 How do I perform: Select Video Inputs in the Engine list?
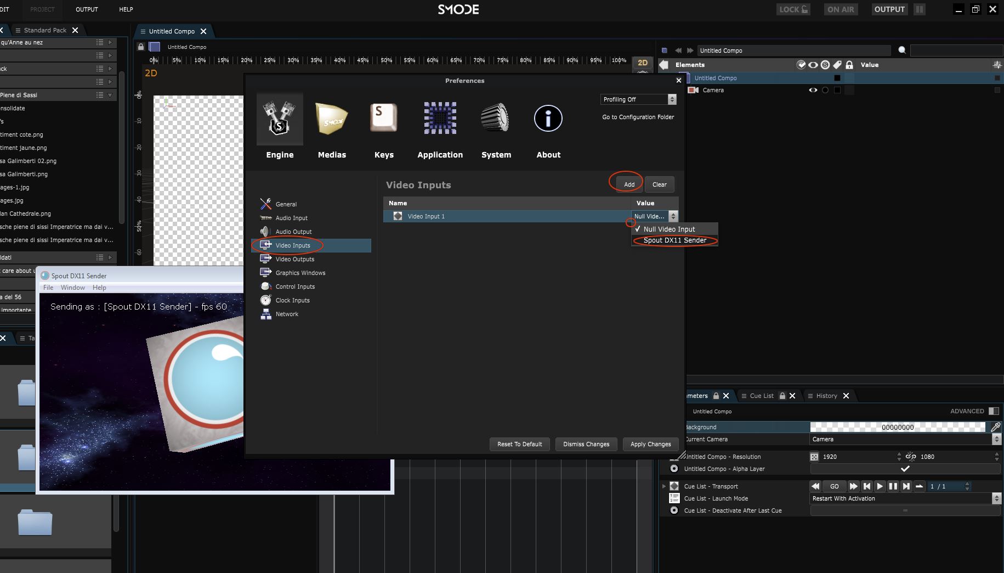click(x=311, y=245)
